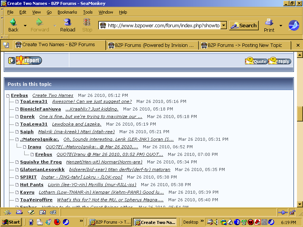Open Iranu's quoted reply post link

coord(92,147)
